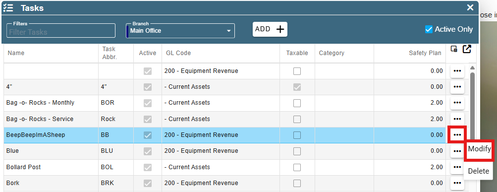Open the Branch dropdown showing Main Office
Image resolution: width=497 pixels, height=192 pixels.
click(180, 31)
